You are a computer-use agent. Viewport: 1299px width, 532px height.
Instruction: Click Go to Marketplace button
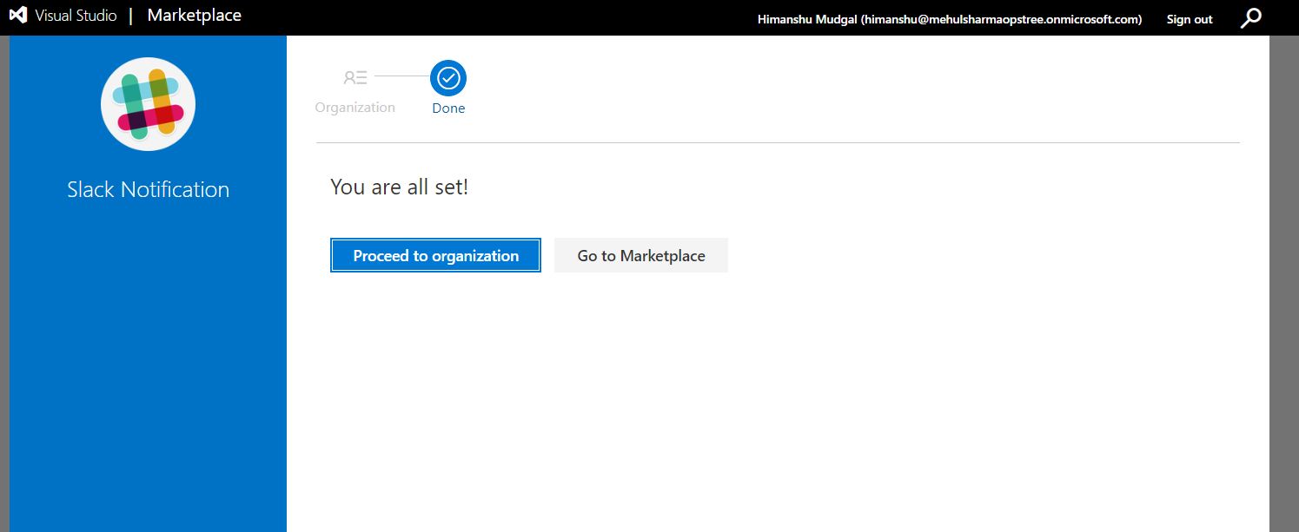click(x=641, y=256)
